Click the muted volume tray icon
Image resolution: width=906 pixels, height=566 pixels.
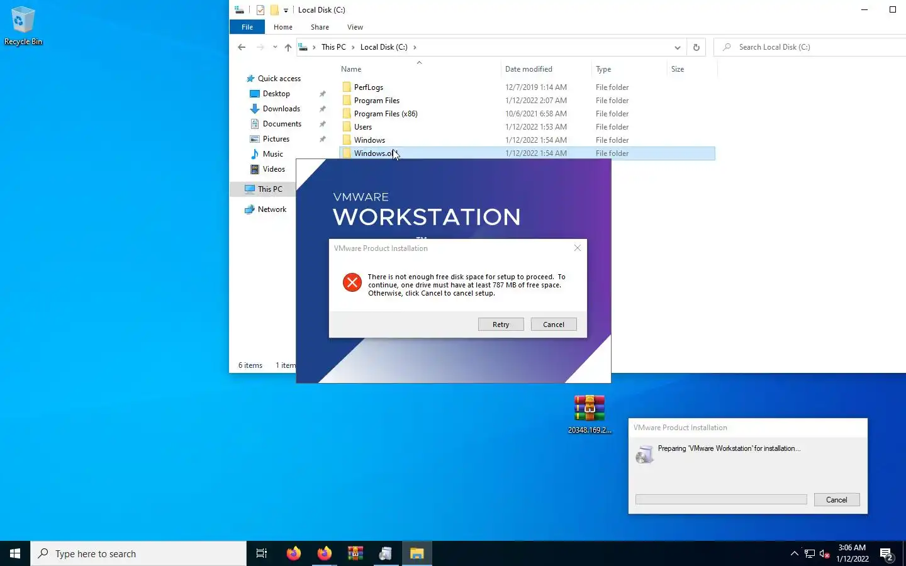coord(825,554)
